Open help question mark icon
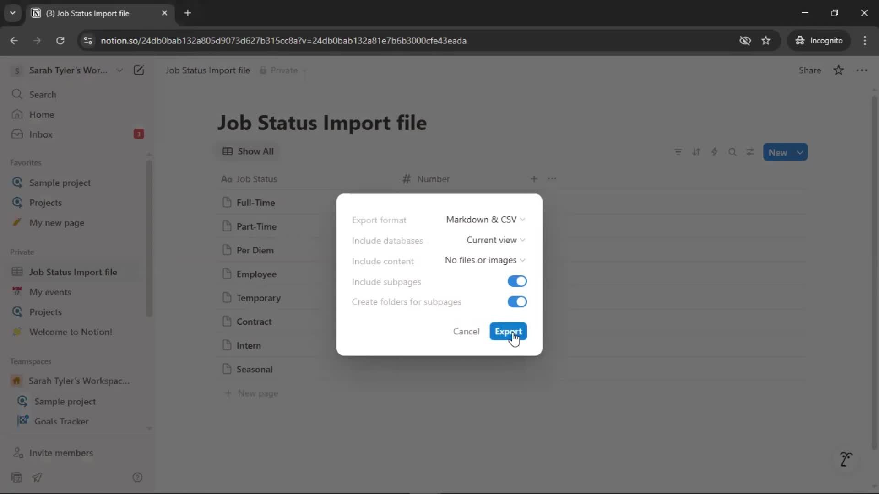Image resolution: width=879 pixels, height=494 pixels. point(137,478)
